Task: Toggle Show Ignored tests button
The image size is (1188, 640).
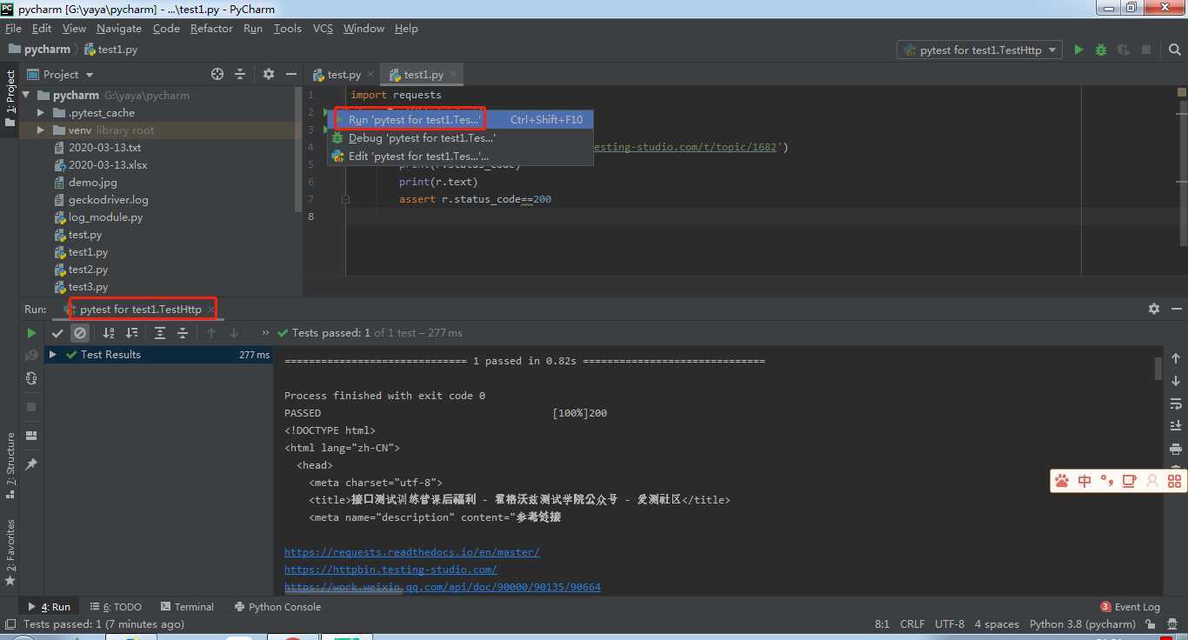Action: pos(80,333)
